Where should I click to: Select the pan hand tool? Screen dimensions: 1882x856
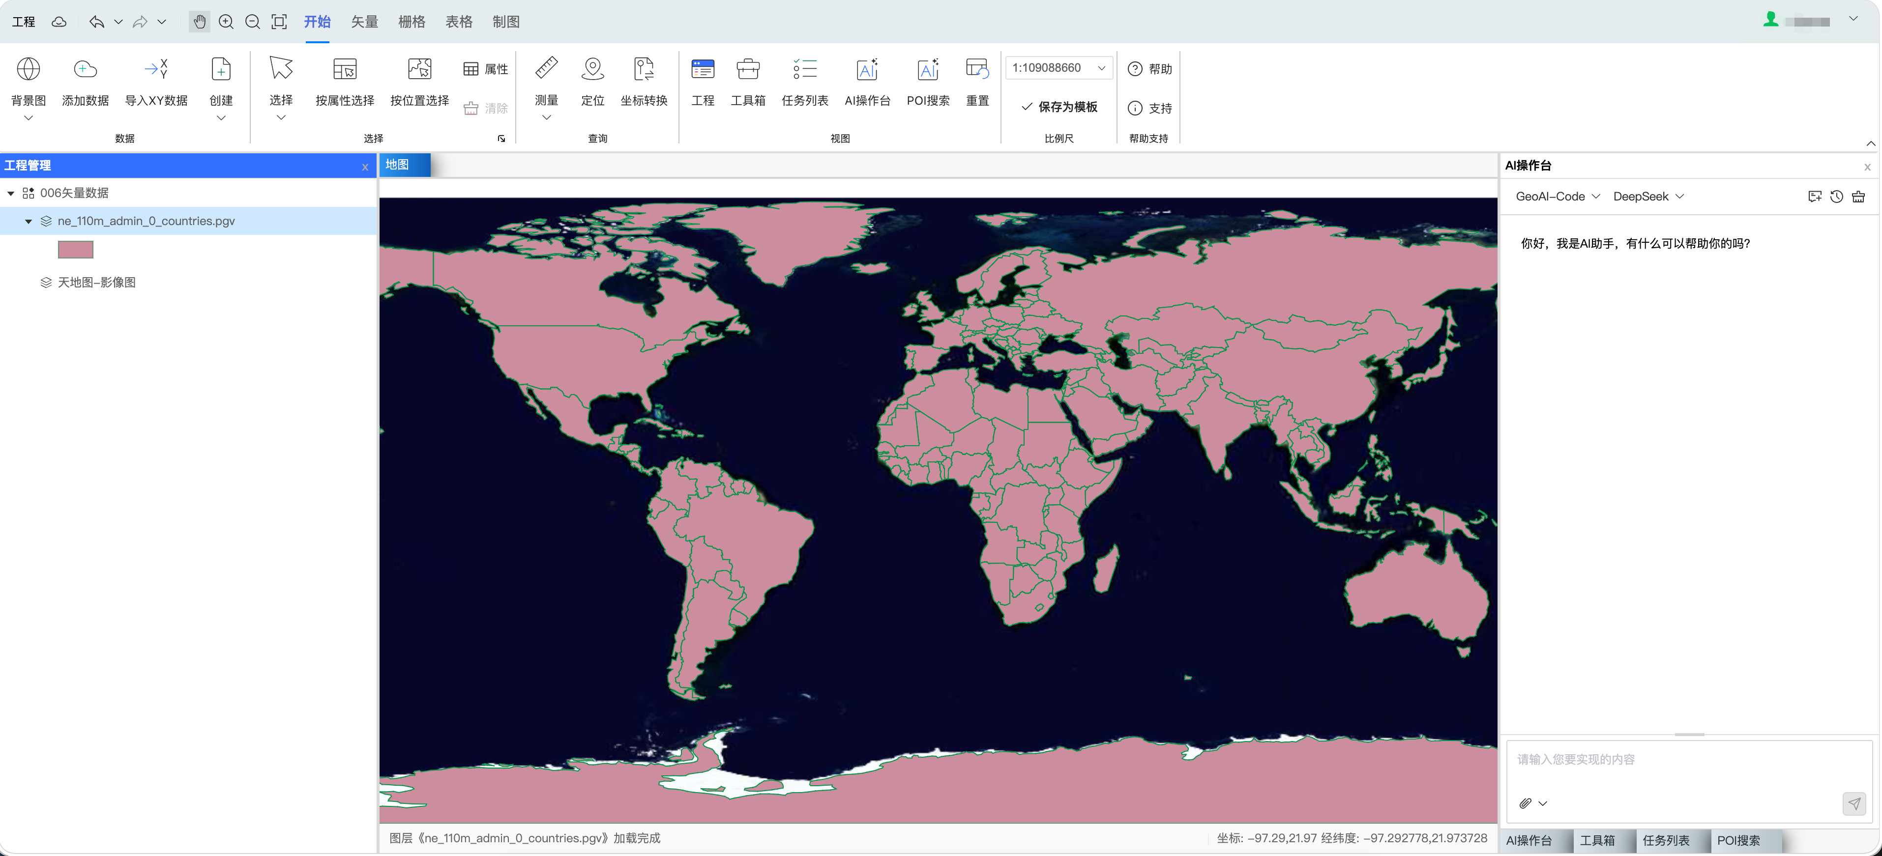[200, 22]
